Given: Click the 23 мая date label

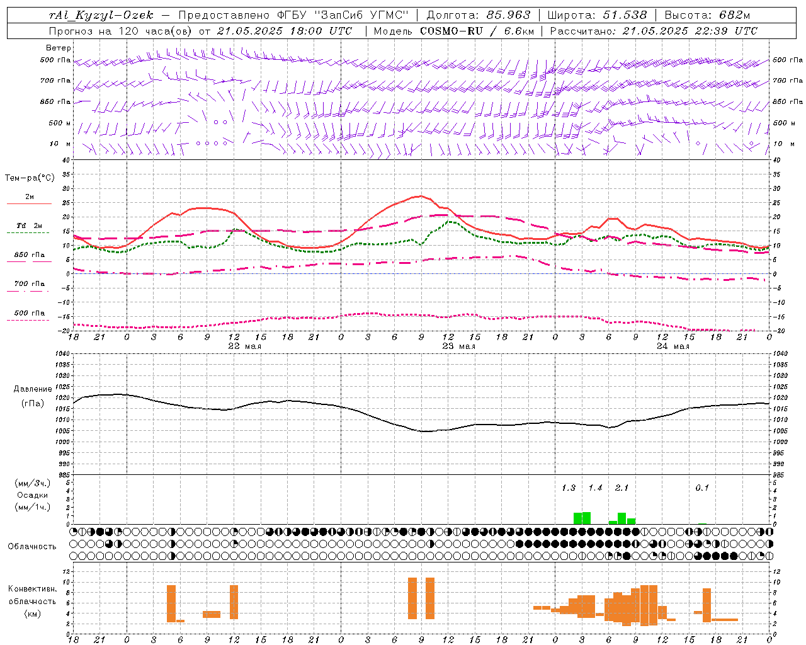Looking at the screenshot, I should tap(459, 346).
